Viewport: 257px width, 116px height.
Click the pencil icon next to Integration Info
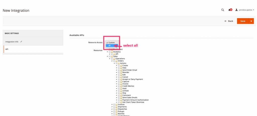pyautogui.click(x=21, y=42)
